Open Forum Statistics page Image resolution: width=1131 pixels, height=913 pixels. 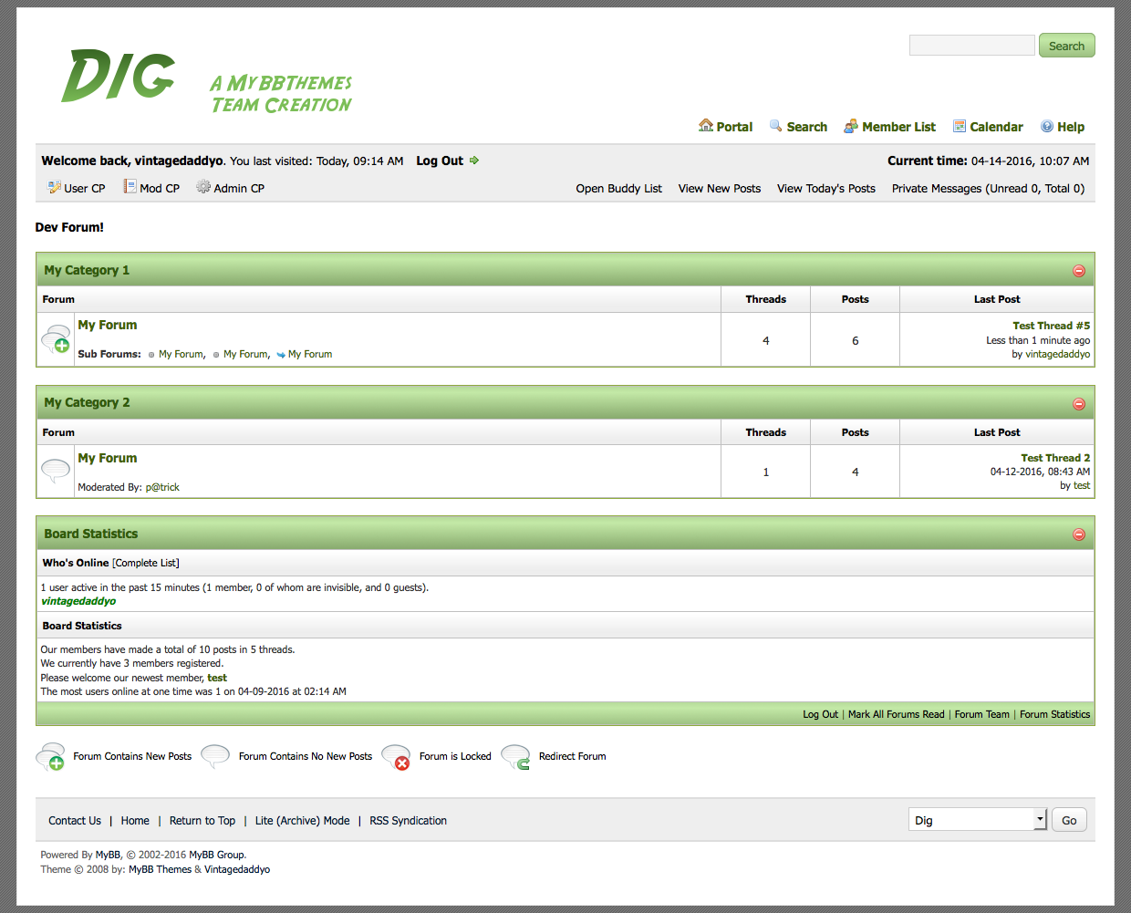pyautogui.click(x=1054, y=714)
